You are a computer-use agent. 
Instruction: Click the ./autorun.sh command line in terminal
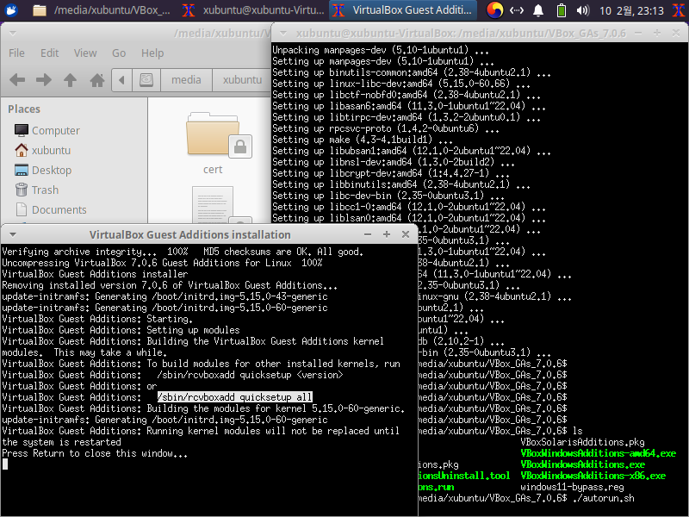point(604,498)
